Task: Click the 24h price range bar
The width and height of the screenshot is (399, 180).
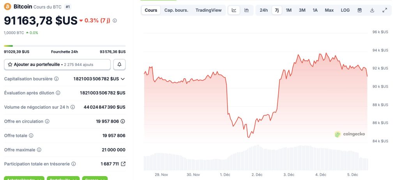Action: [x=65, y=46]
